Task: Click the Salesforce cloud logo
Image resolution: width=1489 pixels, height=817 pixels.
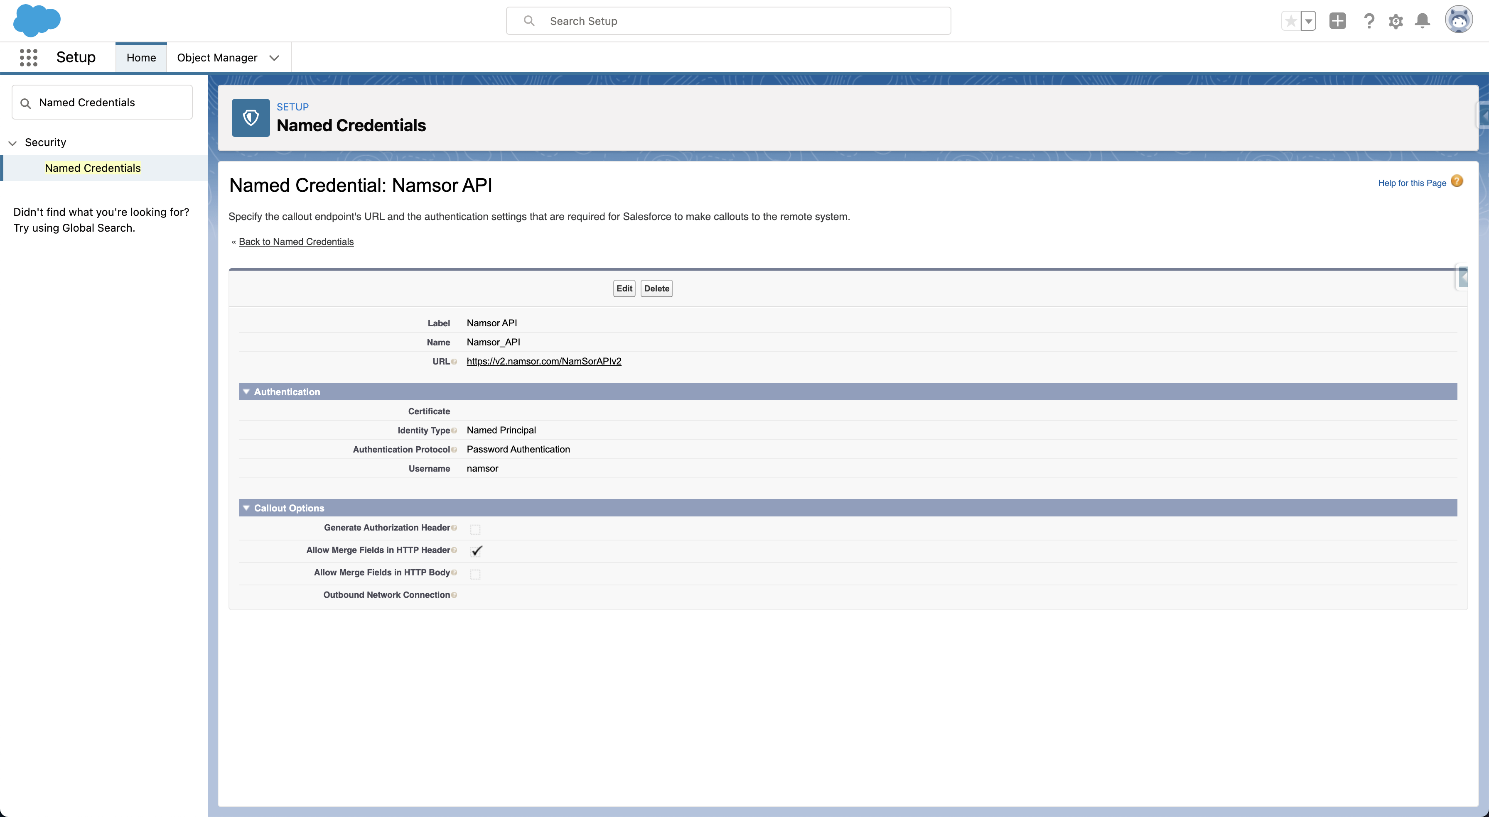Action: click(x=37, y=20)
